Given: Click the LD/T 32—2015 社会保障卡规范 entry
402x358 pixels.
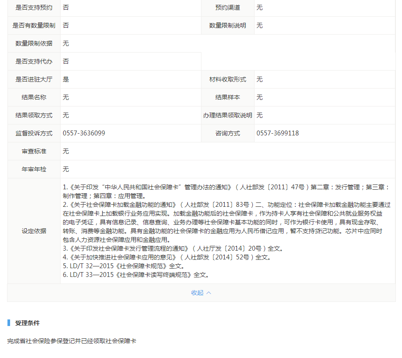Looking at the screenshot, I should point(124,266).
